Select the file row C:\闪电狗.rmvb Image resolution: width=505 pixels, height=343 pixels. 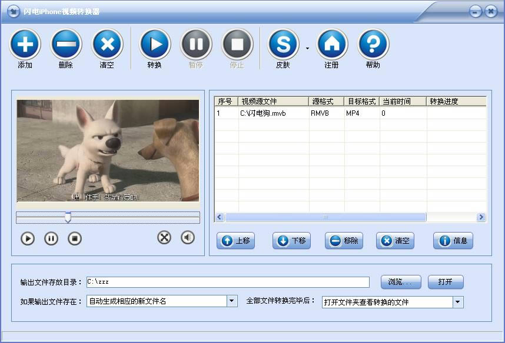pyautogui.click(x=350, y=113)
